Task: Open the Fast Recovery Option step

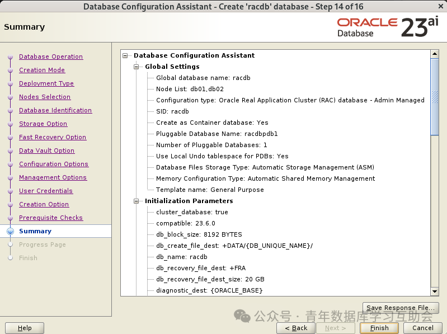Action: coord(53,137)
